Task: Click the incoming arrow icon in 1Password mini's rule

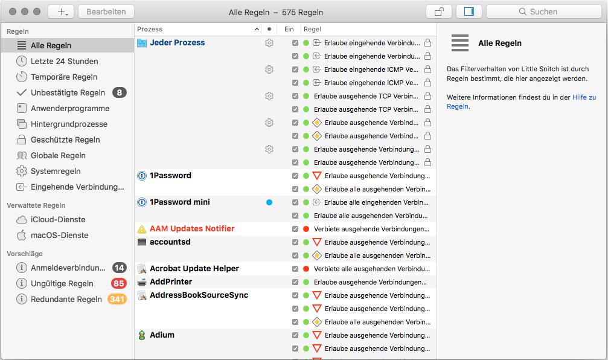Action: (x=317, y=202)
